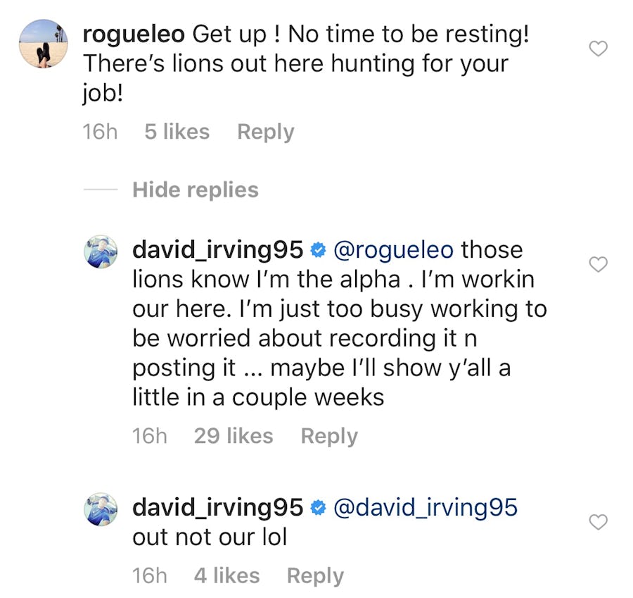Click the verified badge on the 'out not our lol' reply
The image size is (633, 598).
click(x=318, y=508)
